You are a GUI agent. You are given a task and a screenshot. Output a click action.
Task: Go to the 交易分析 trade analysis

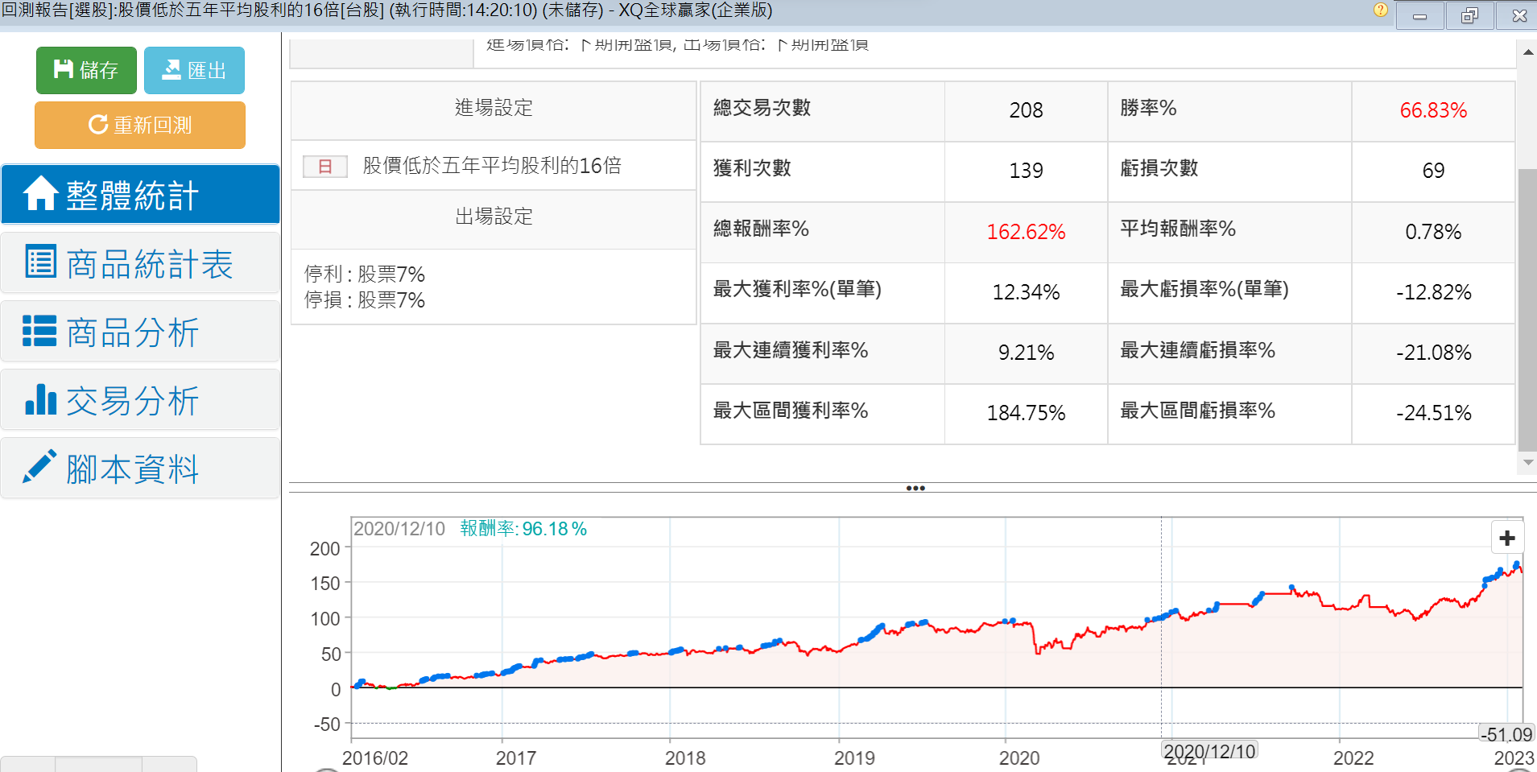(140, 401)
